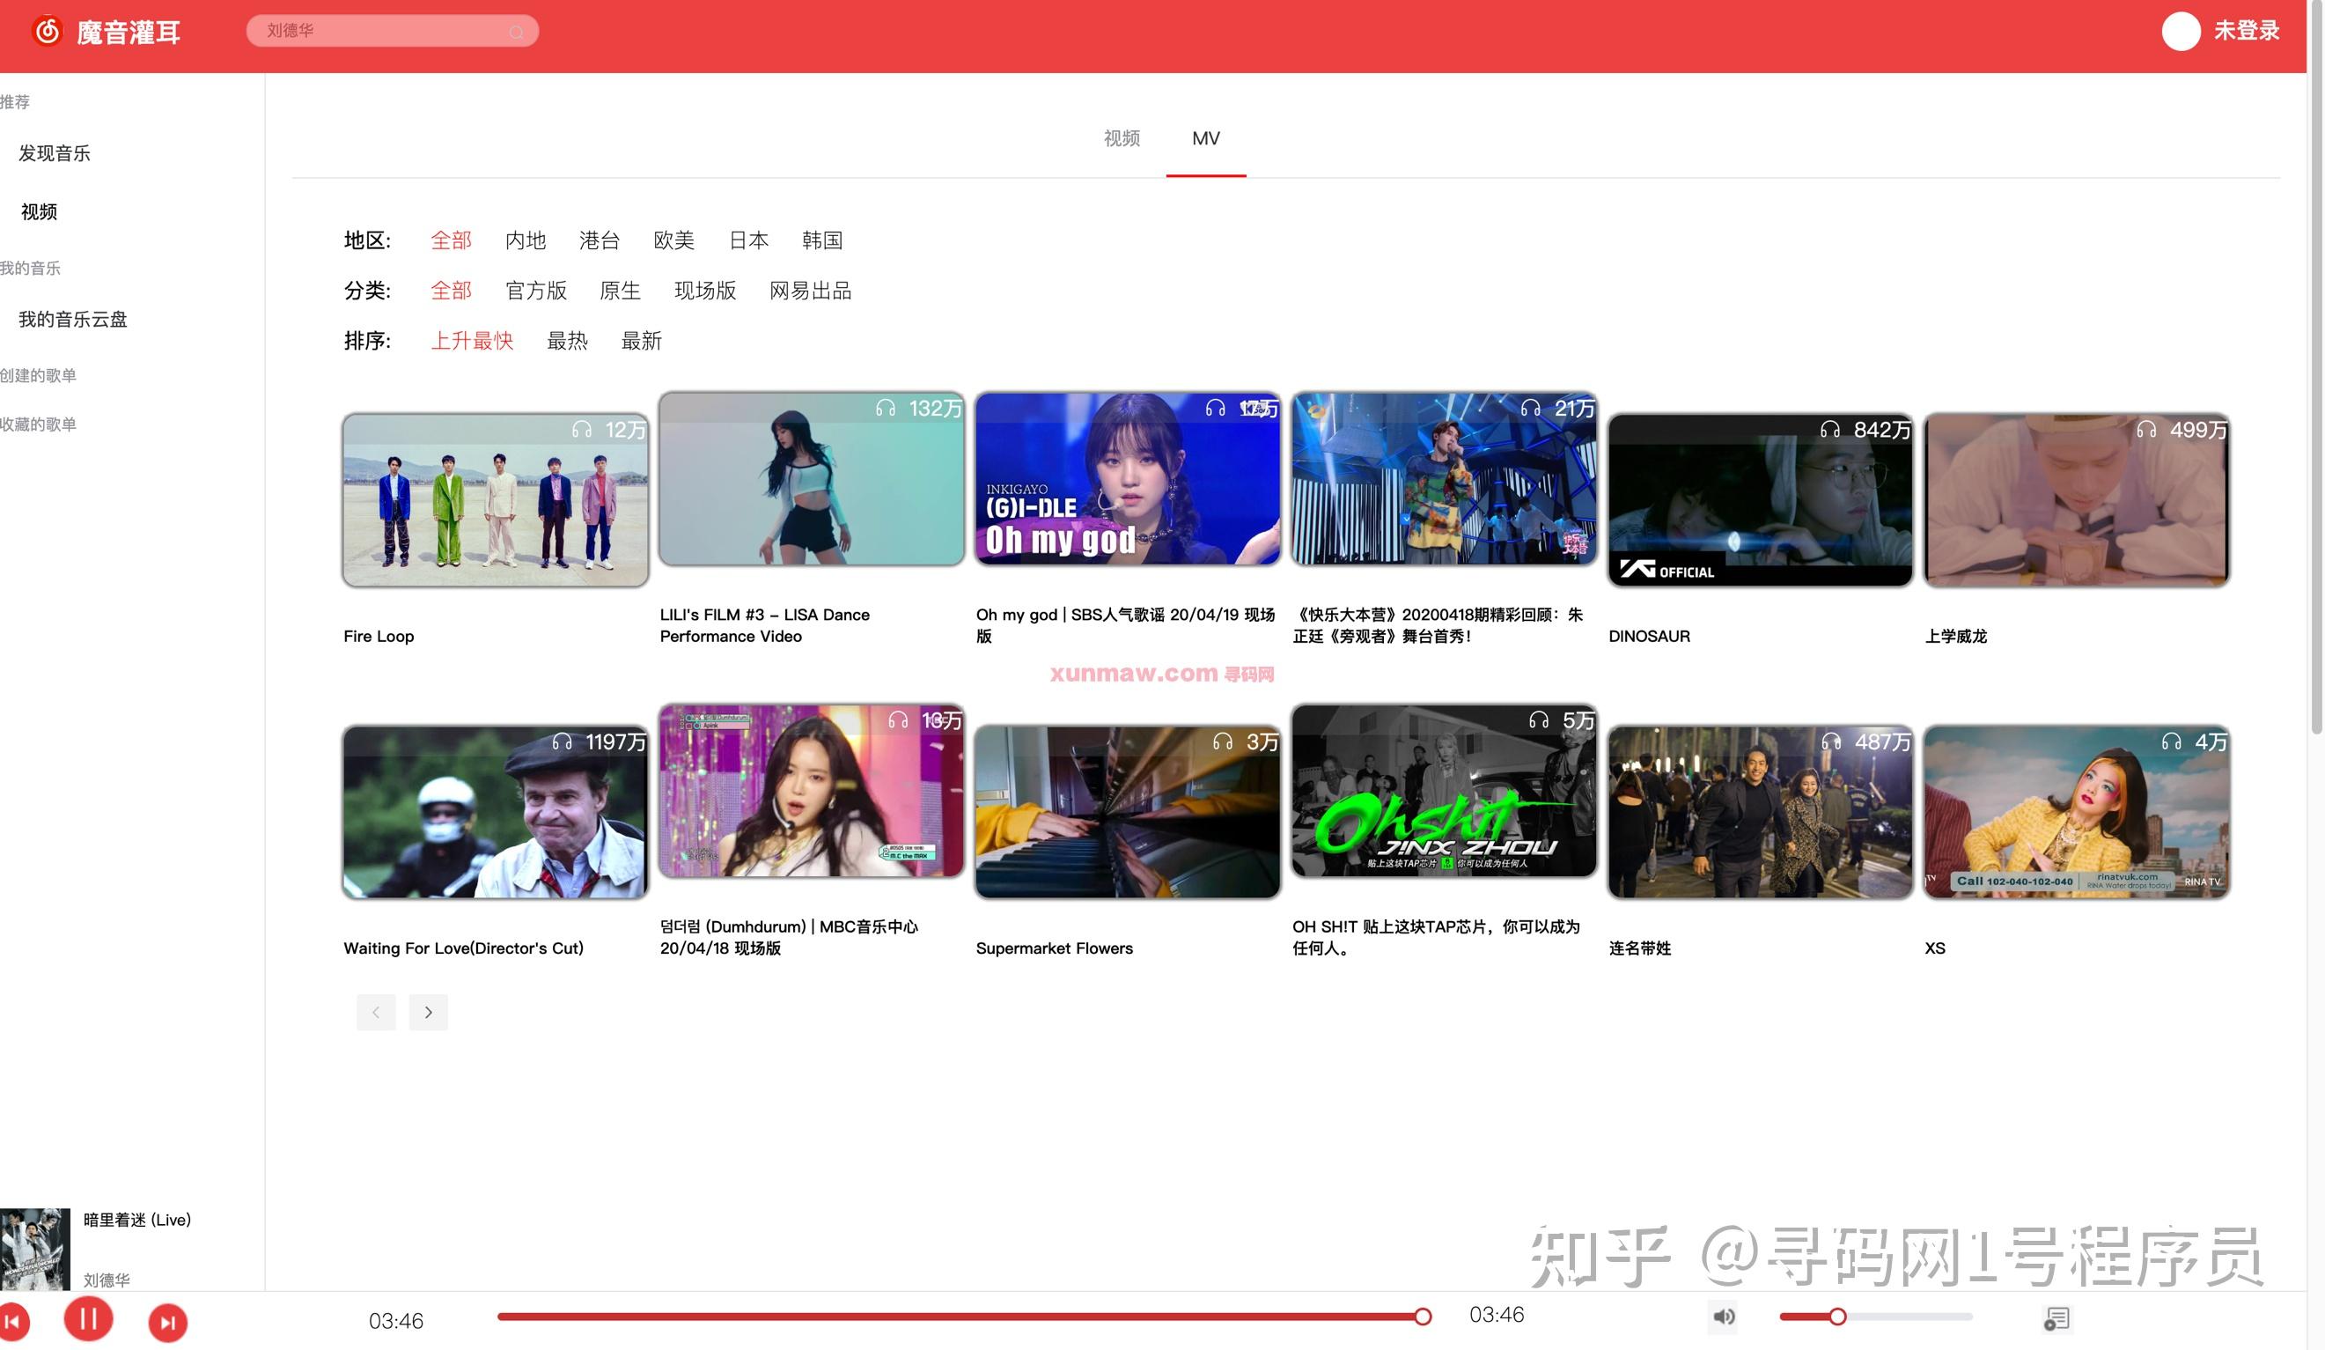Select the 现场版 category filter

coord(705,291)
